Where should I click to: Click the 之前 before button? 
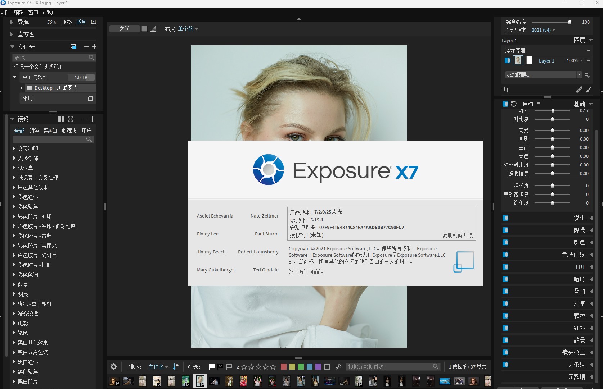(125, 29)
